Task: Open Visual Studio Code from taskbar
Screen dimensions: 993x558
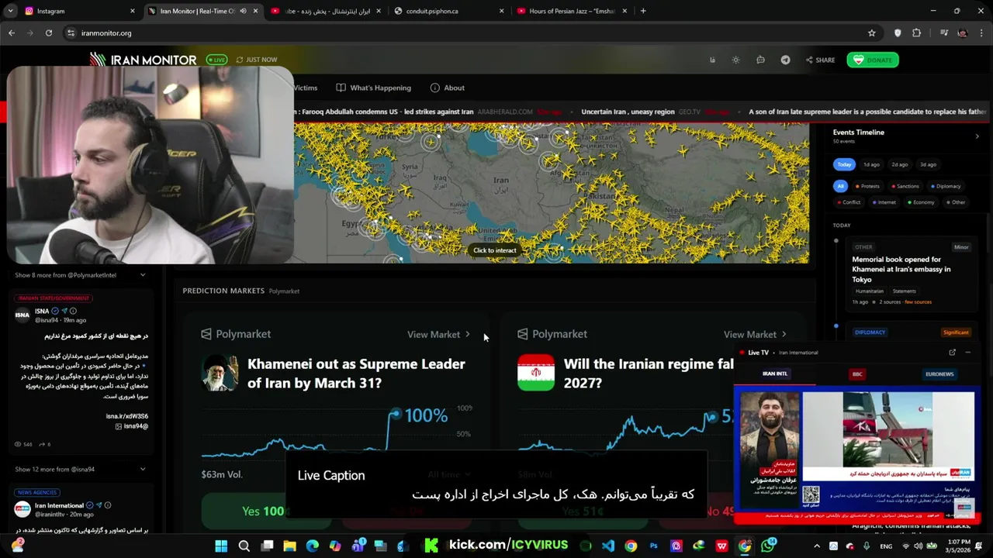Action: (608, 546)
